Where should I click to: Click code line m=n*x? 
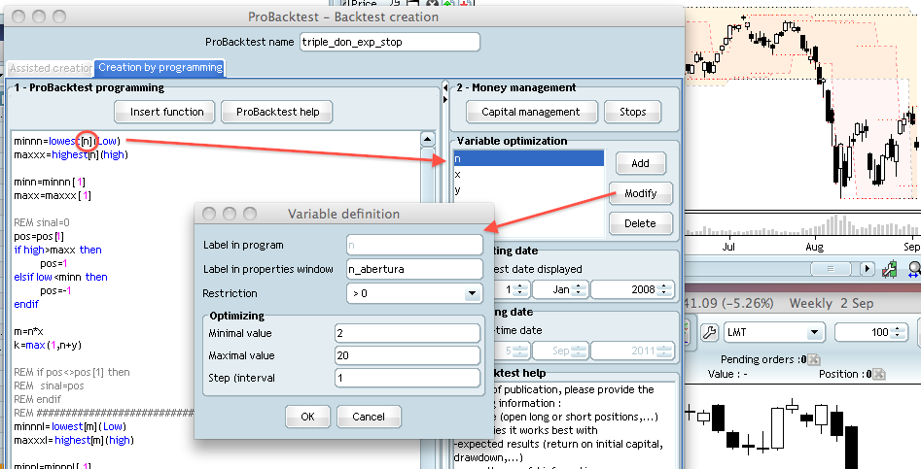tap(29, 332)
